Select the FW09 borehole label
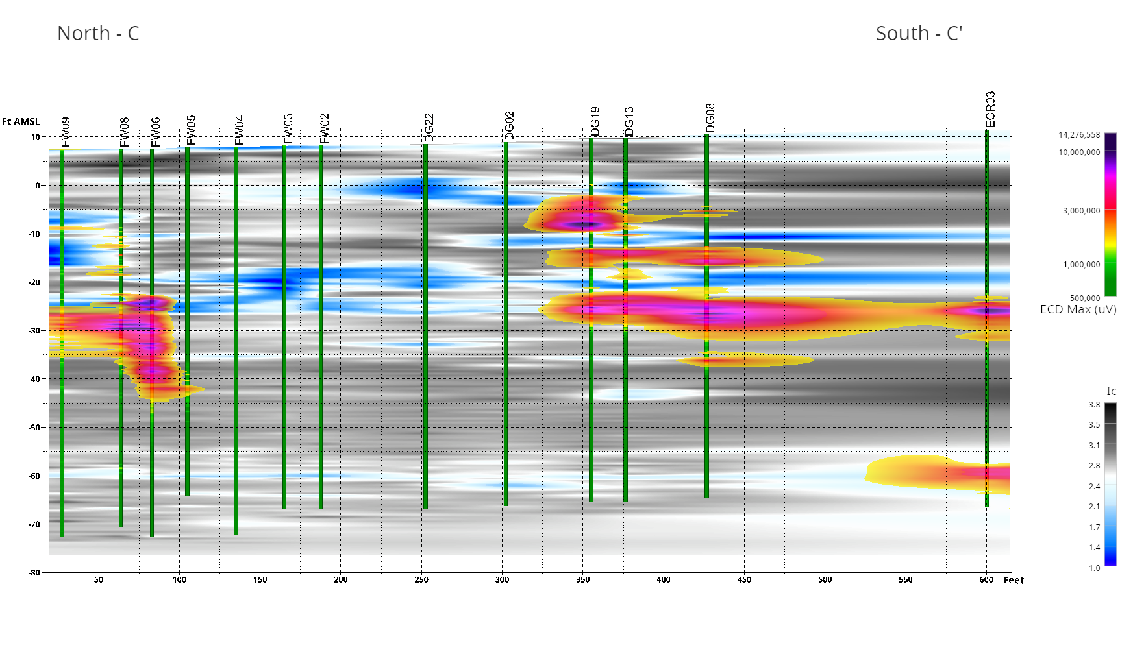 65,132
